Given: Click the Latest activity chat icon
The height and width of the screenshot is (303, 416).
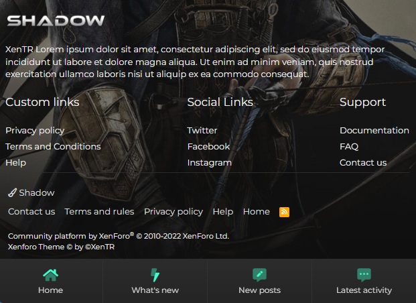Looking at the screenshot, I should point(364,275).
